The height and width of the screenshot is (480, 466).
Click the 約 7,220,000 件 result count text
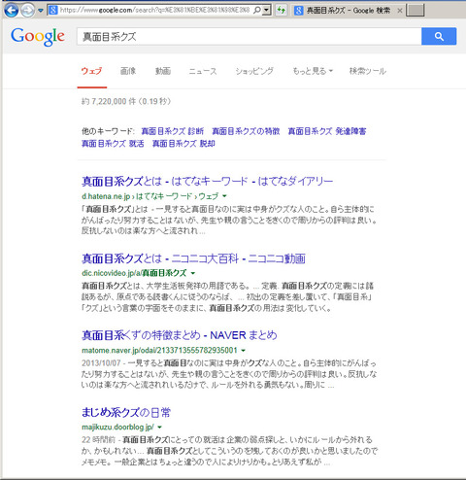(126, 101)
